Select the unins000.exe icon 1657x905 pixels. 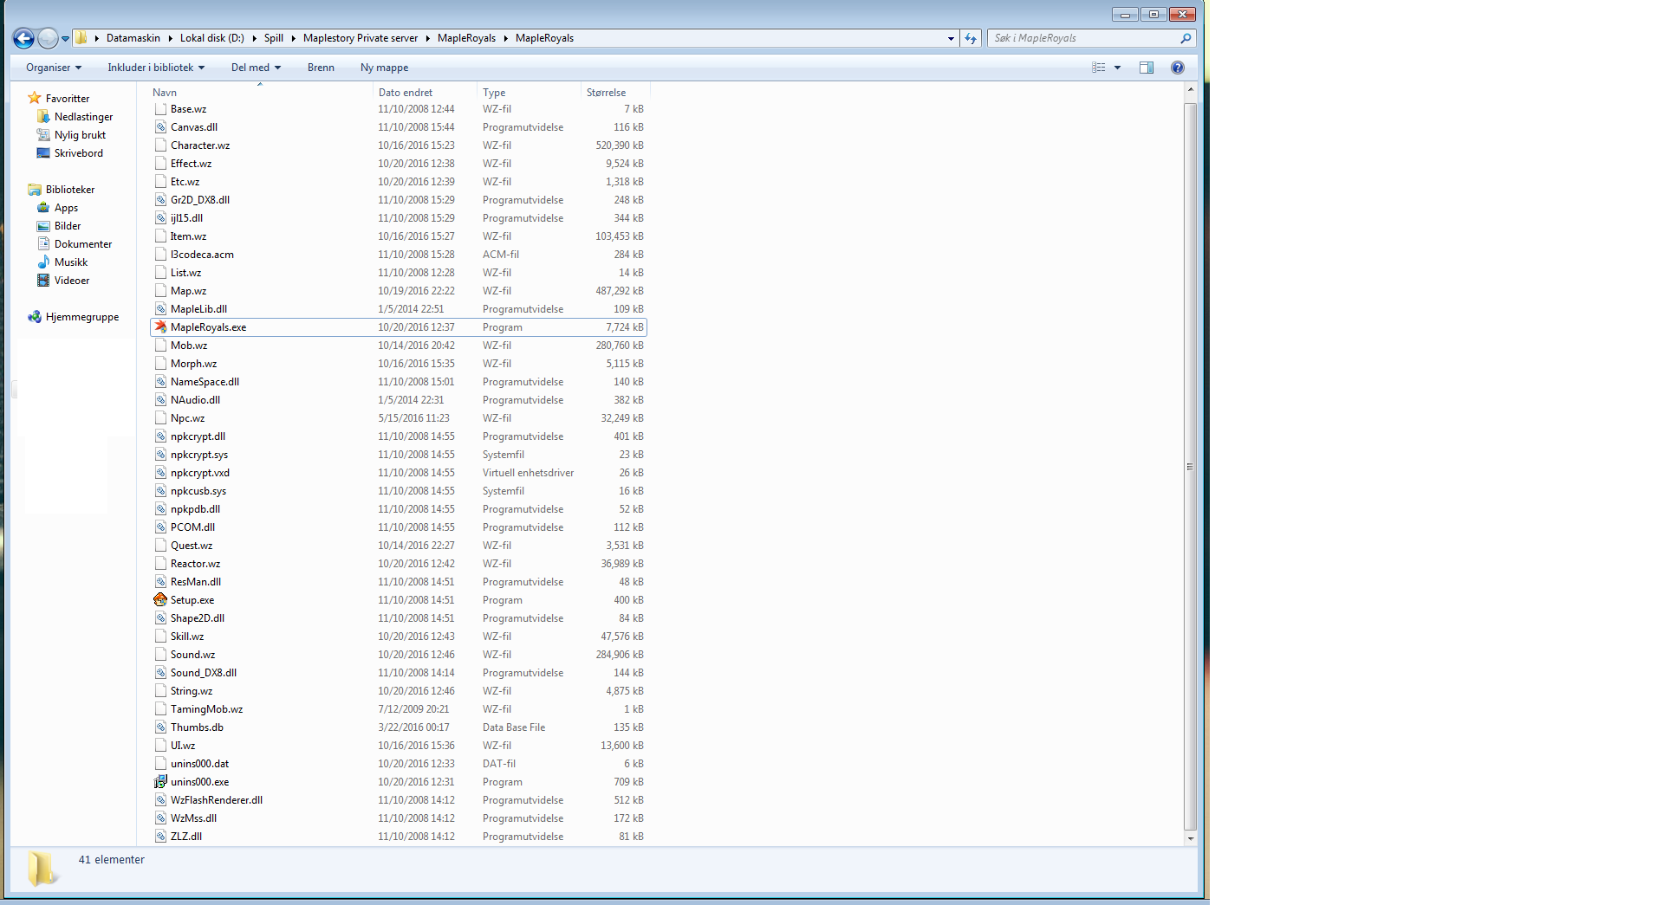(160, 782)
